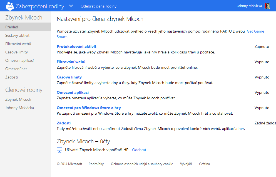Open Omezení her sidebar item
The width and height of the screenshot is (276, 177).
pos(16,69)
